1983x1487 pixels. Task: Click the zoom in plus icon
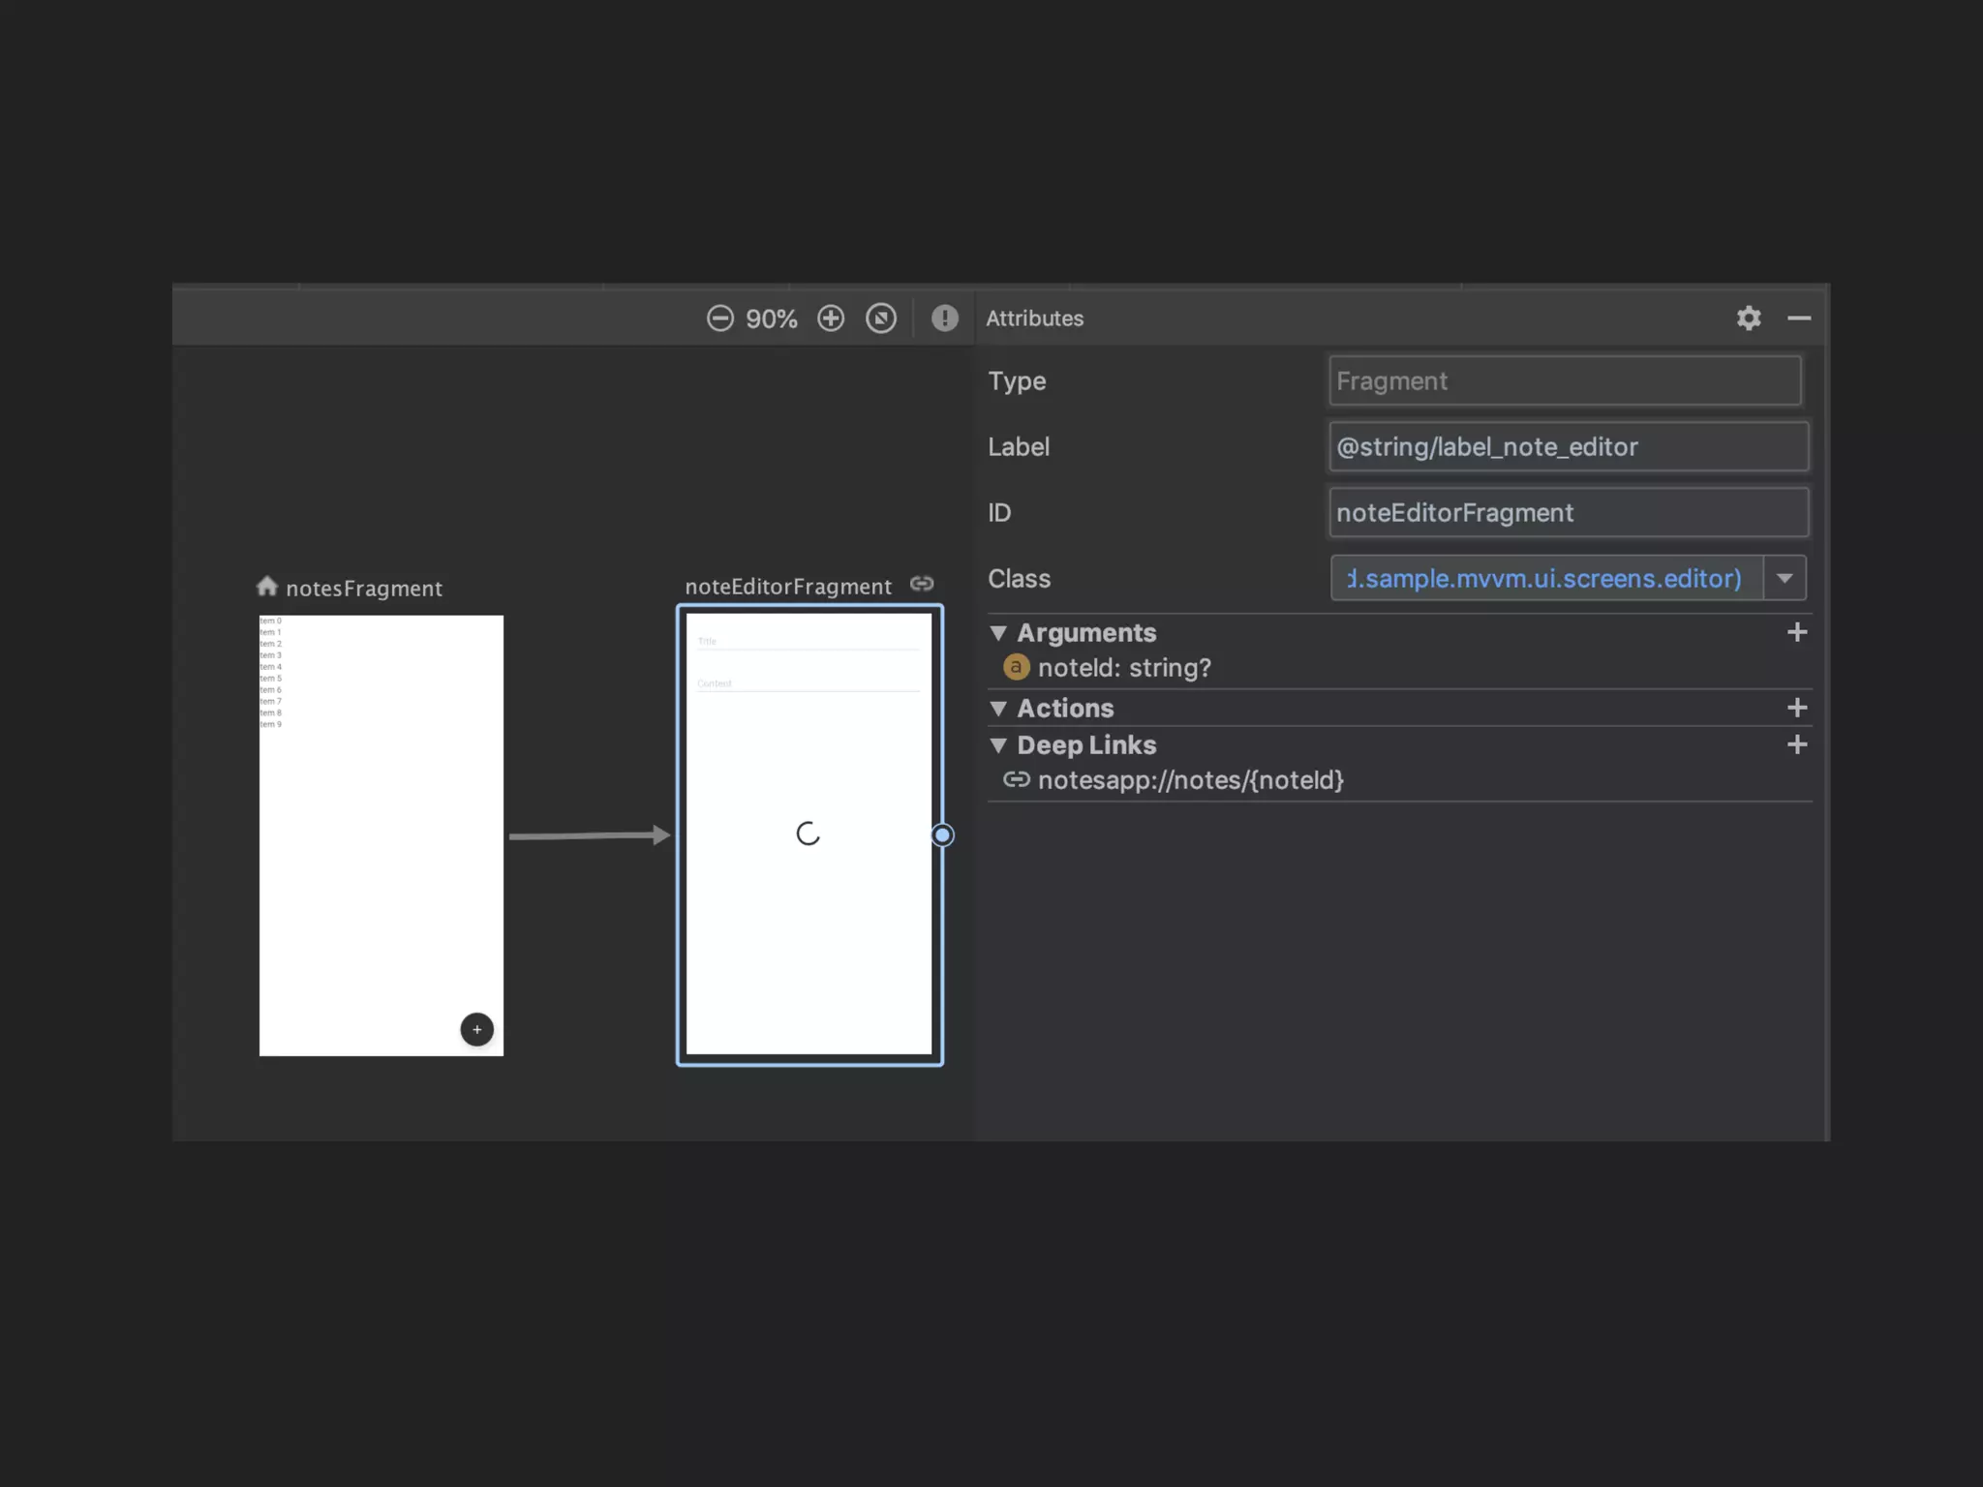831,319
